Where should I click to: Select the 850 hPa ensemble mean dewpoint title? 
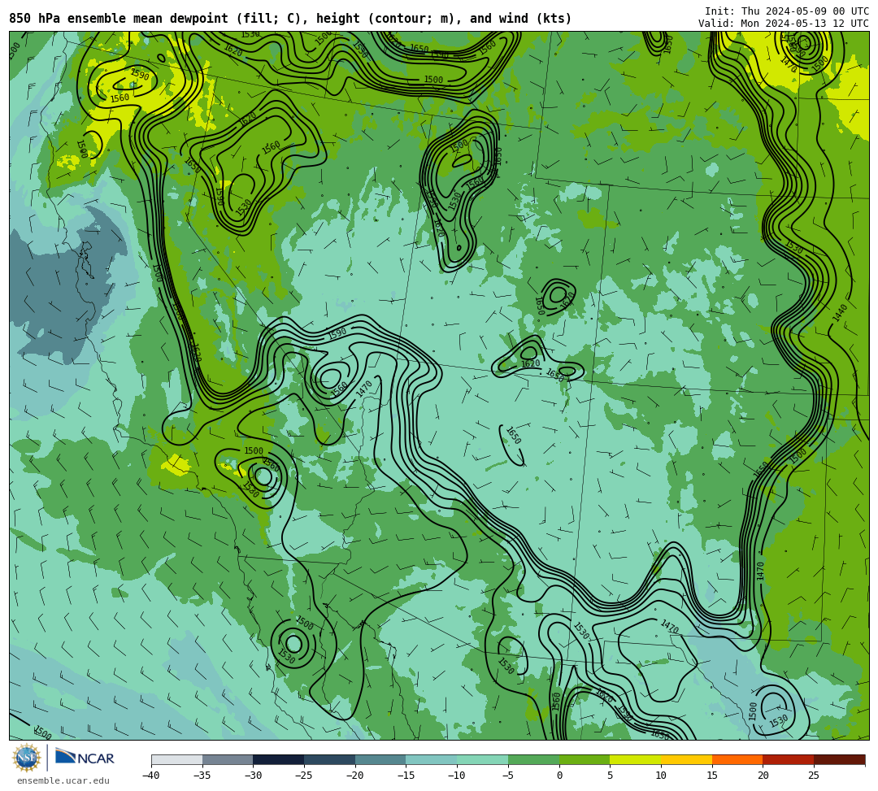(x=290, y=19)
